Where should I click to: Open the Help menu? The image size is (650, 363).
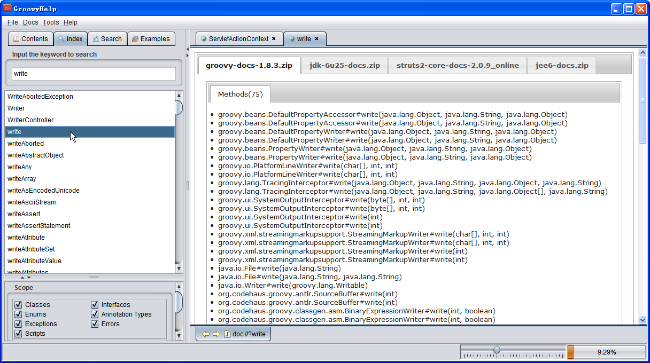pyautogui.click(x=70, y=22)
